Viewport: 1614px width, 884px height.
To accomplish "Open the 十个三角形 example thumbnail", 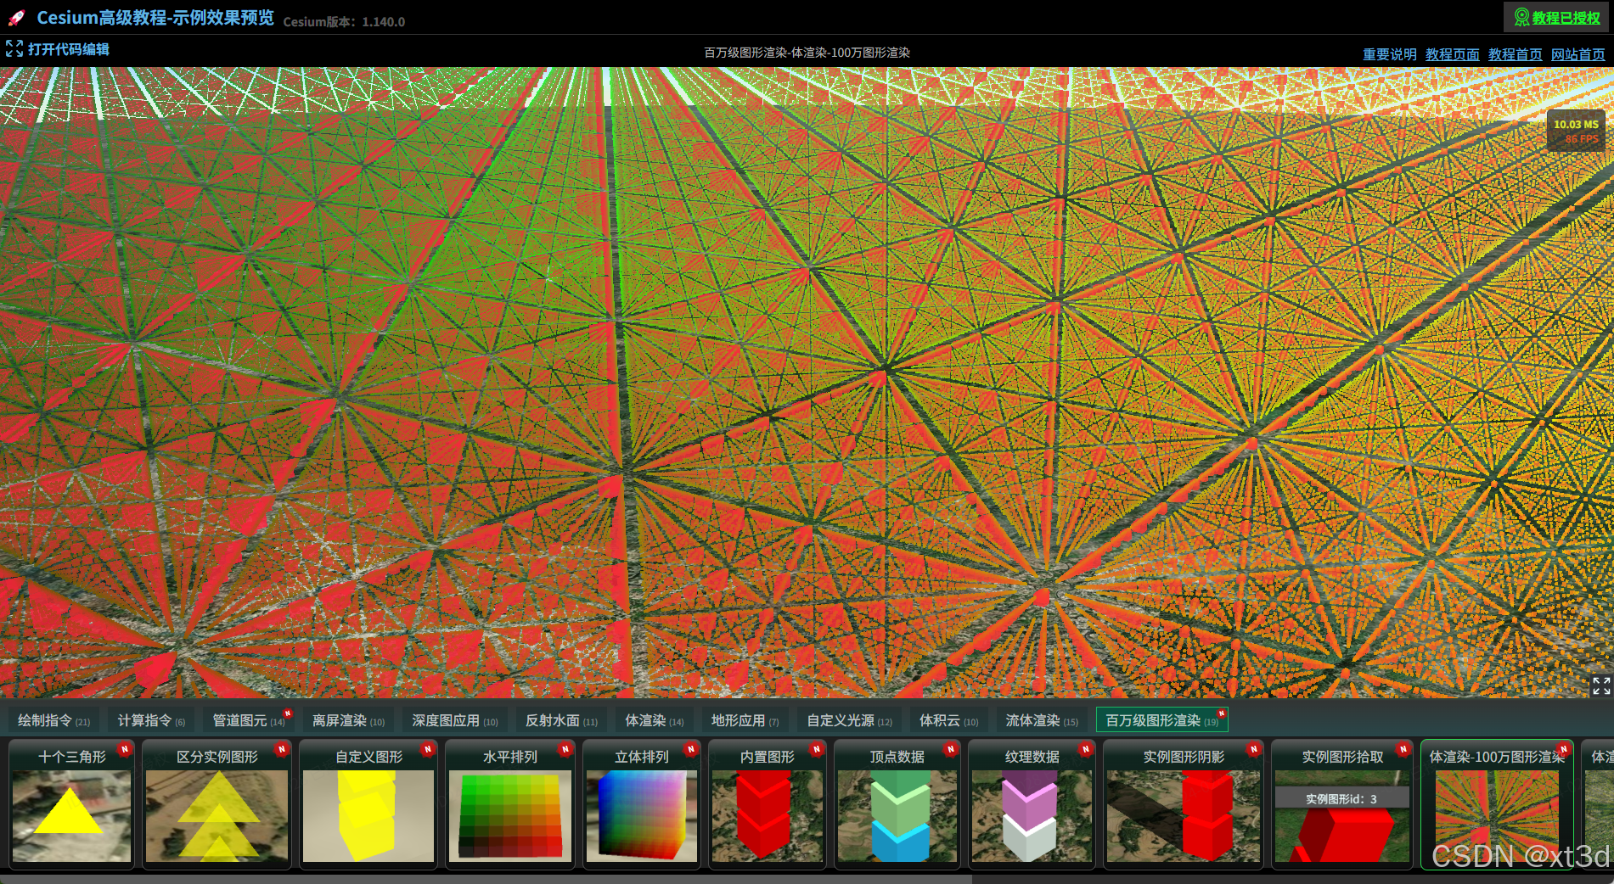I will click(x=72, y=804).
